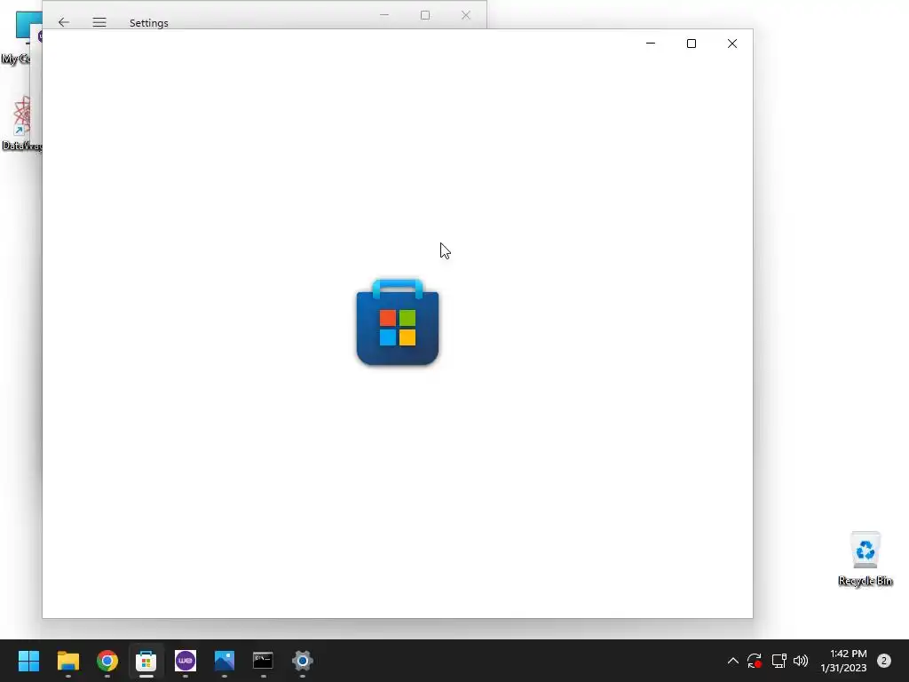This screenshot has width=909, height=682.
Task: Select Microsoft Store taskbar icon
Action: coord(146,661)
